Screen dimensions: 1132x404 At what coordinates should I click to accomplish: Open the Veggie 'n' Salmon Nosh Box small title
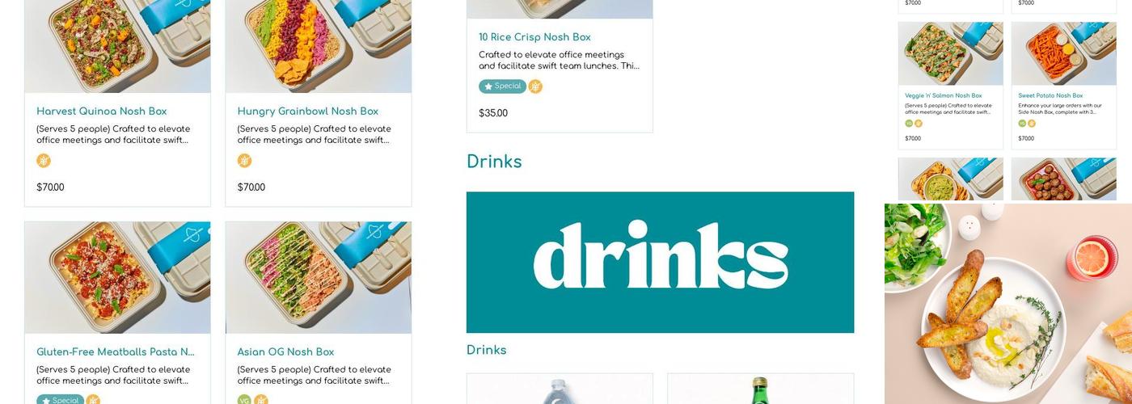[x=944, y=95]
